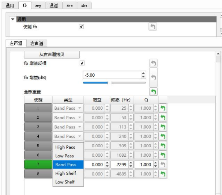Open the cmp tab
This screenshot has height=195, width=222.
(x=38, y=6)
